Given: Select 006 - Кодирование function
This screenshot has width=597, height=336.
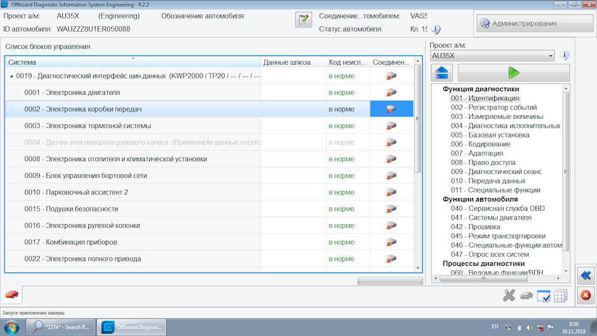Looking at the screenshot, I should click(481, 144).
